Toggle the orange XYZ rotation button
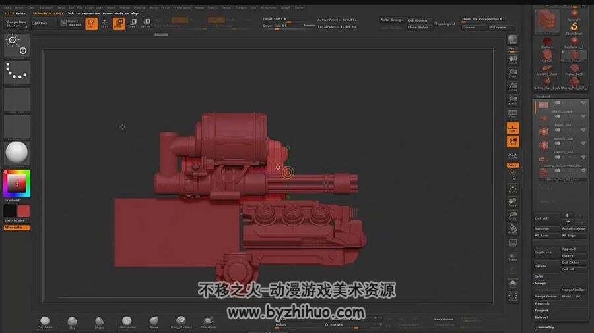The width and height of the screenshot is (594, 333). click(x=513, y=165)
